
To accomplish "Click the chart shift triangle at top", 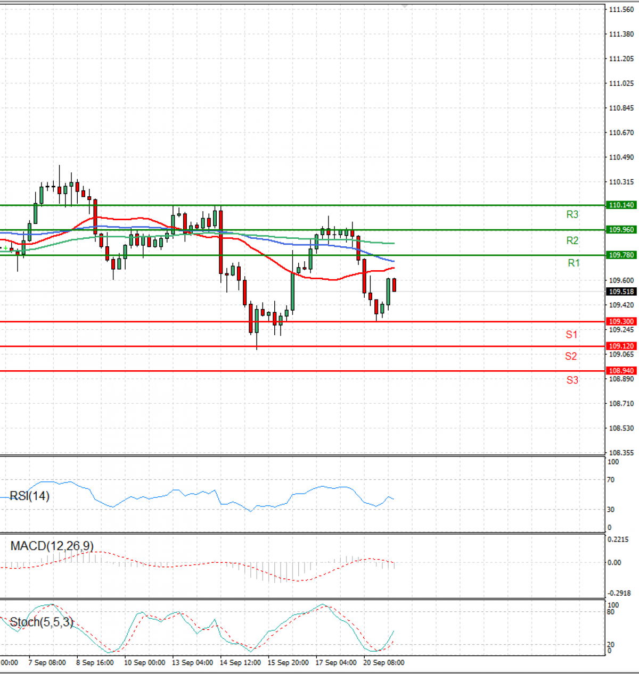I will click(405, 6).
